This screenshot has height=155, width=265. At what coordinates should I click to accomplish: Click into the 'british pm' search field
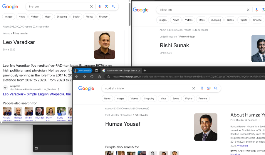[x=201, y=10]
